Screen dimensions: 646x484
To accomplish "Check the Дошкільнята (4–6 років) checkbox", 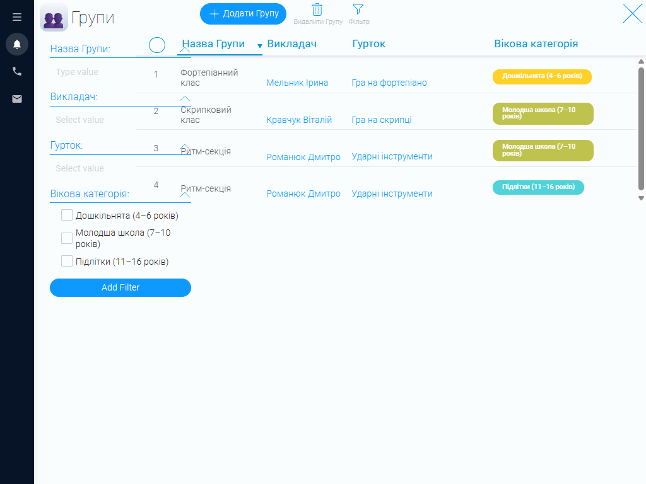I will 67,216.
